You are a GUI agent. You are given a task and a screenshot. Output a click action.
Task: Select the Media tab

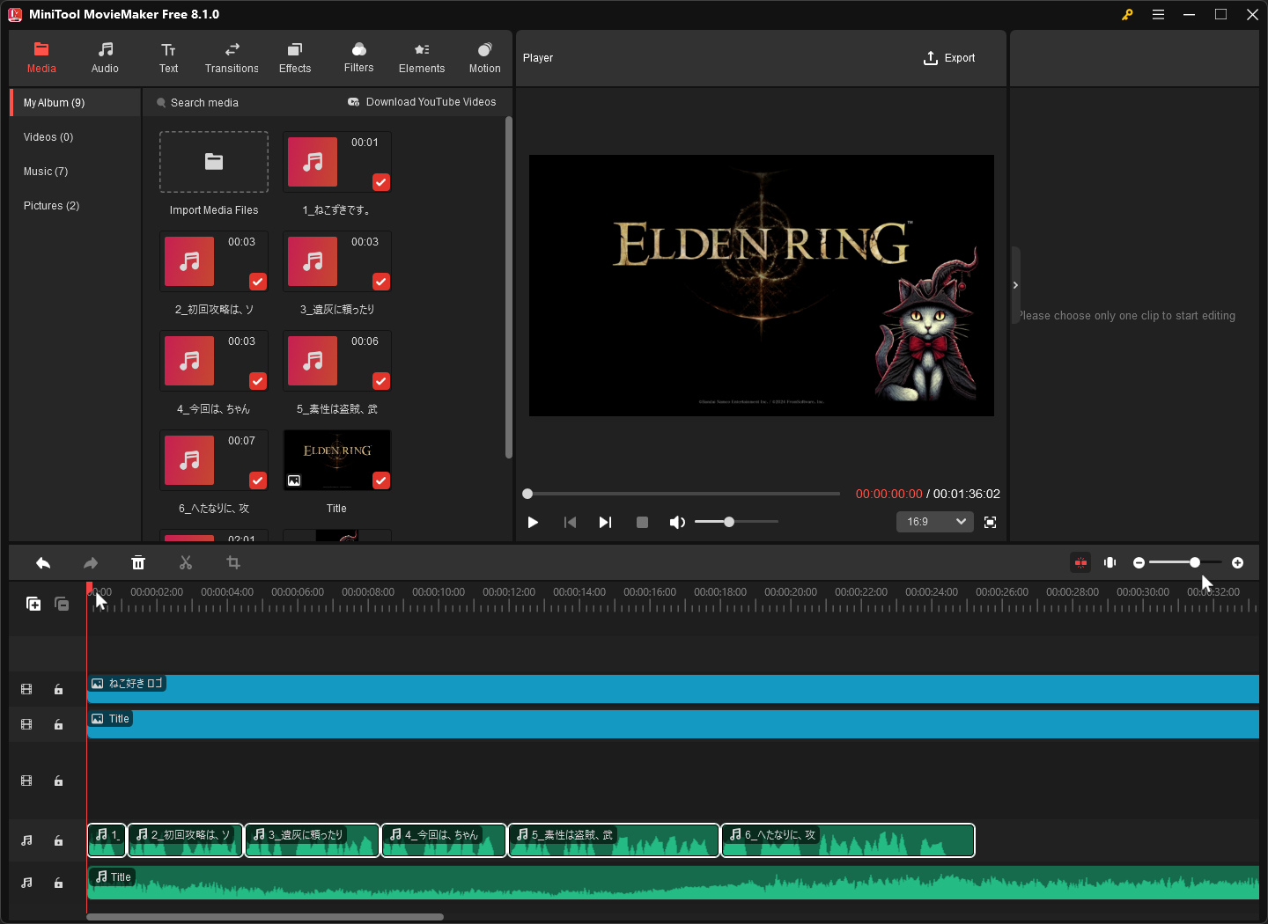41,58
